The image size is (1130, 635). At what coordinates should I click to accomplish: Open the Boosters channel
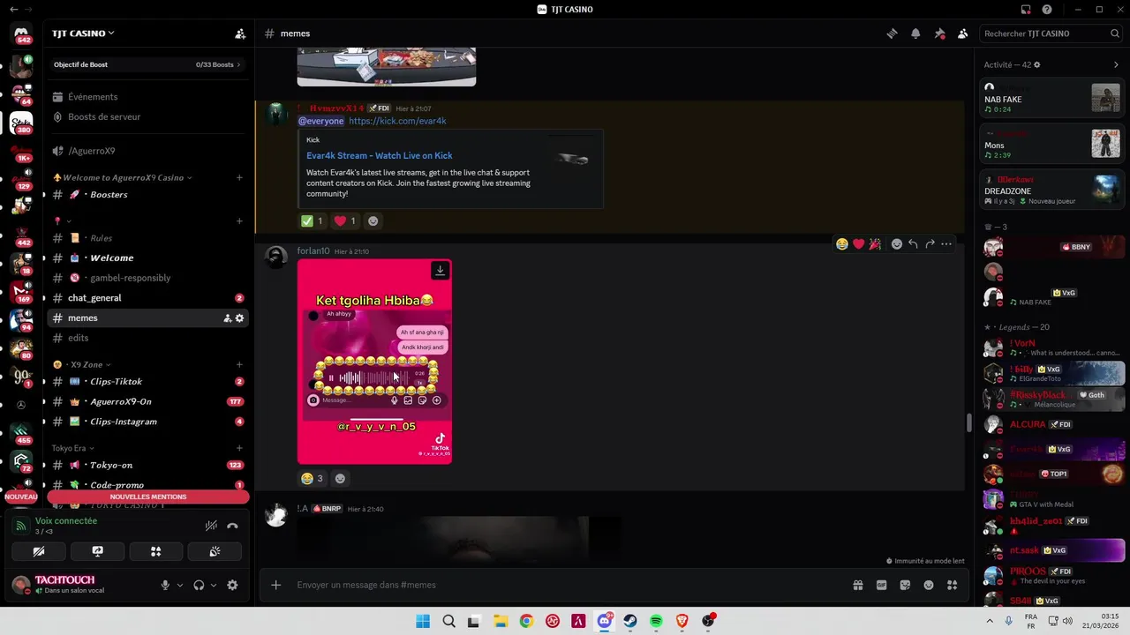(147, 194)
